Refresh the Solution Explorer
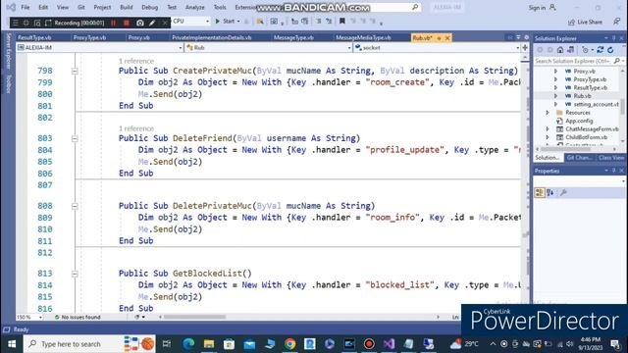This screenshot has height=353, width=628. (610, 50)
